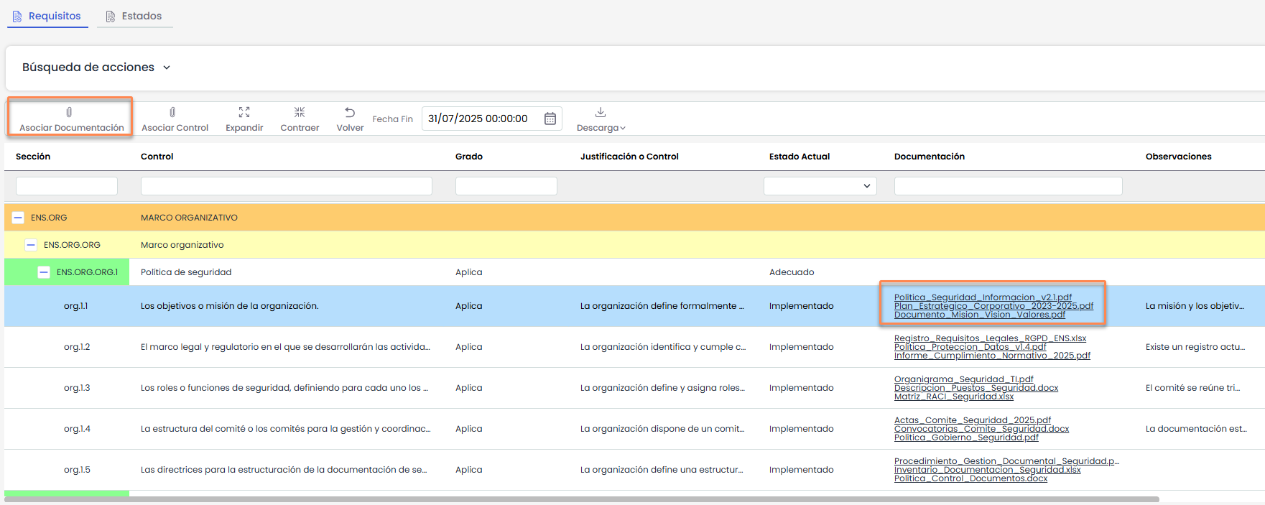Collapse the ENS.ORG.ORG tree node

[x=31, y=245]
